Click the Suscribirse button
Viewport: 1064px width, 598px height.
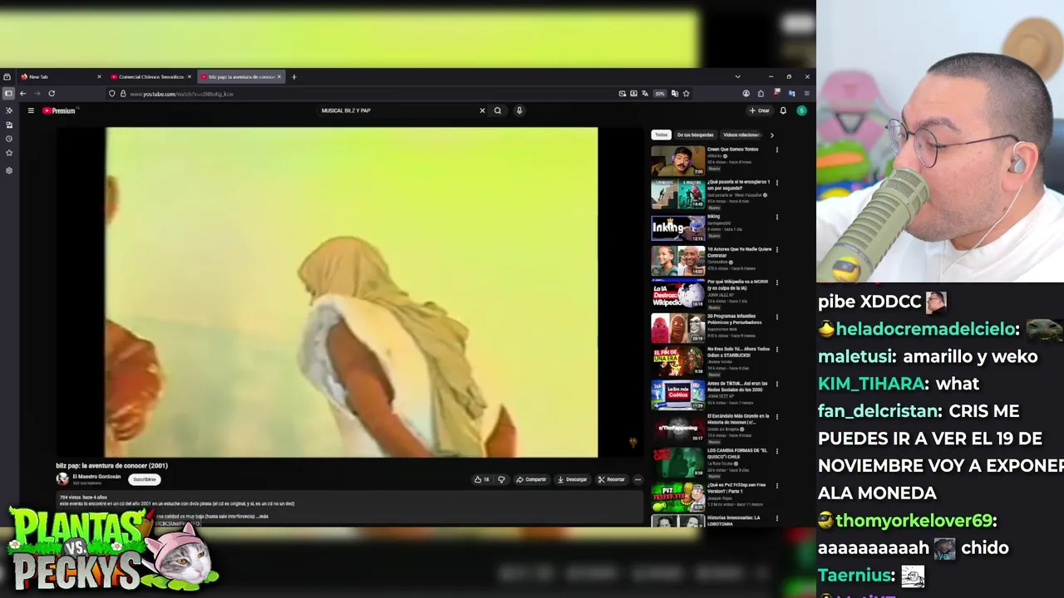144,479
